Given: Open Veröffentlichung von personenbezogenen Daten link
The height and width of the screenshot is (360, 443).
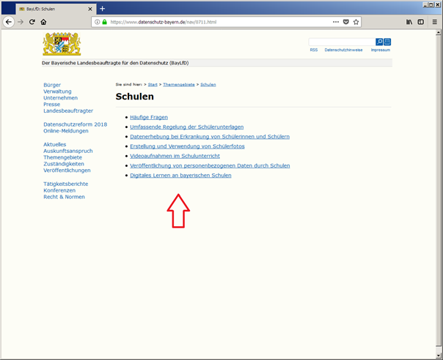Looking at the screenshot, I should coord(210,165).
